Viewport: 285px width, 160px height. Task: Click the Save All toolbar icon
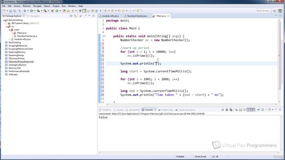pos(15,11)
